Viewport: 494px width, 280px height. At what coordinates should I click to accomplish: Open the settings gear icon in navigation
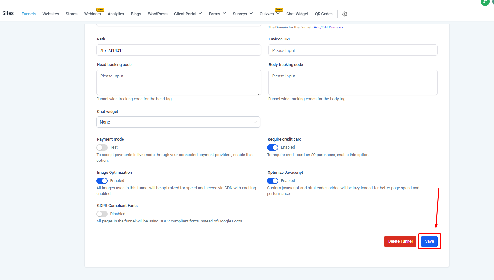(345, 14)
